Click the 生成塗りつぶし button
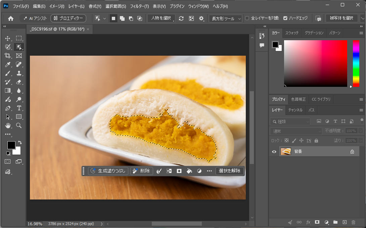This screenshot has width=366, height=228. (x=108, y=171)
